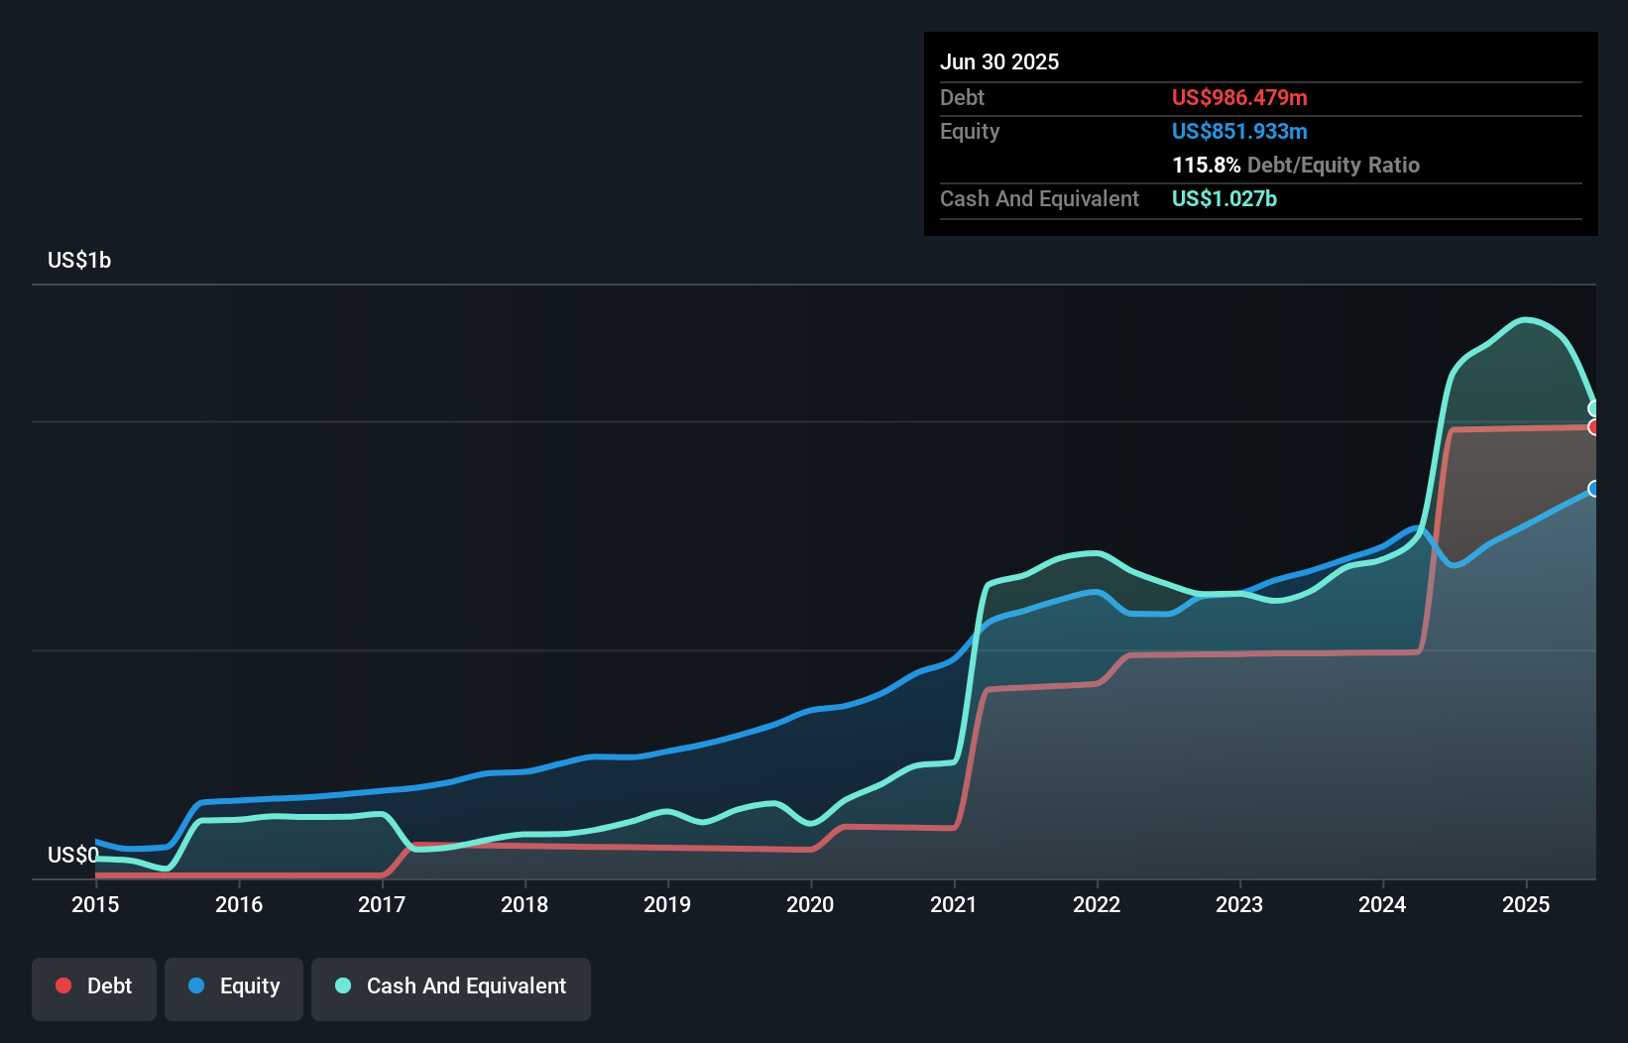The height and width of the screenshot is (1043, 1628).
Task: Click the tooltip Equity value US$851.933m
Action: (1239, 132)
